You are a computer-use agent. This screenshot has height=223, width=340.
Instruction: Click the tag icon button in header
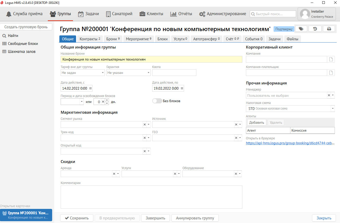pyautogui.click(x=301, y=29)
